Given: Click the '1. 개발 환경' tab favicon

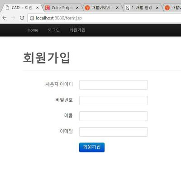Looking at the screenshot, I should coord(127,8).
